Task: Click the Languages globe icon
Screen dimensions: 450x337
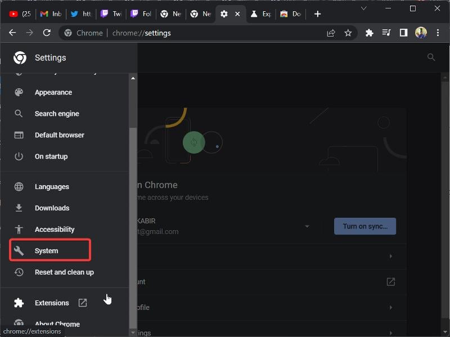Action: (x=19, y=187)
